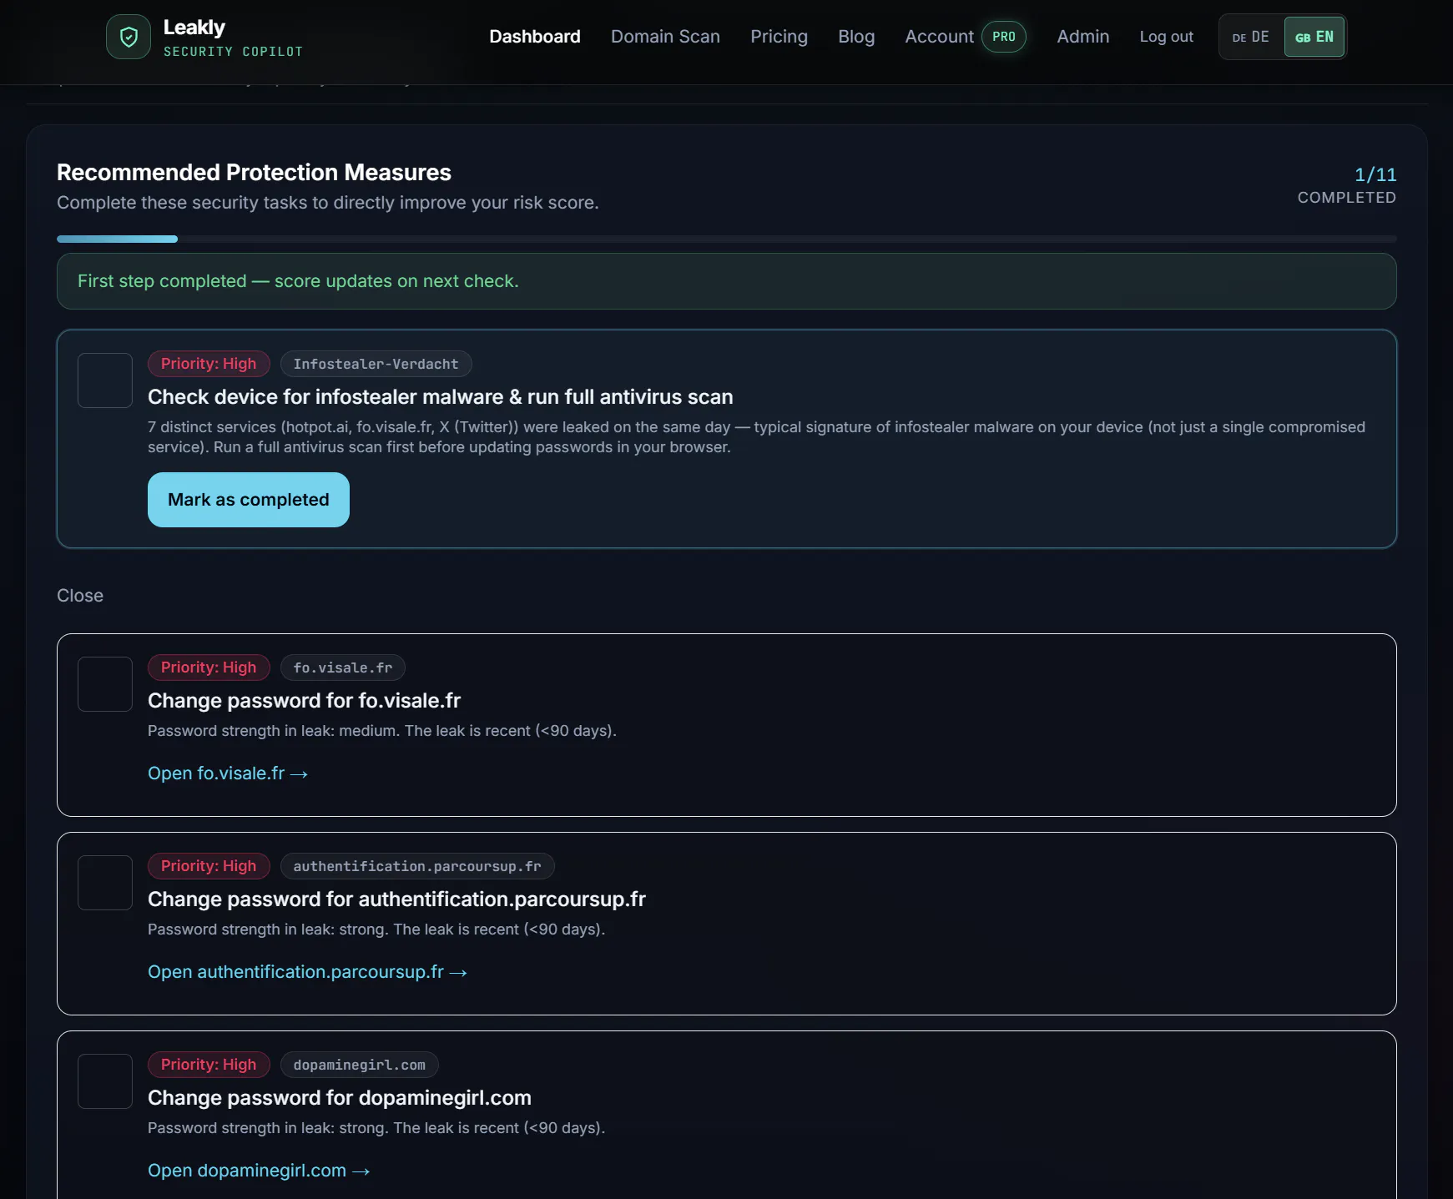1453x1199 pixels.
Task: Open fo.visale.fr link
Action: click(228, 773)
